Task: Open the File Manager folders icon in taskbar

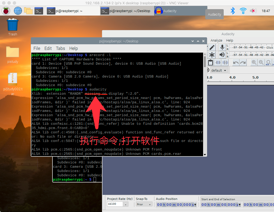Action: pos(28,11)
